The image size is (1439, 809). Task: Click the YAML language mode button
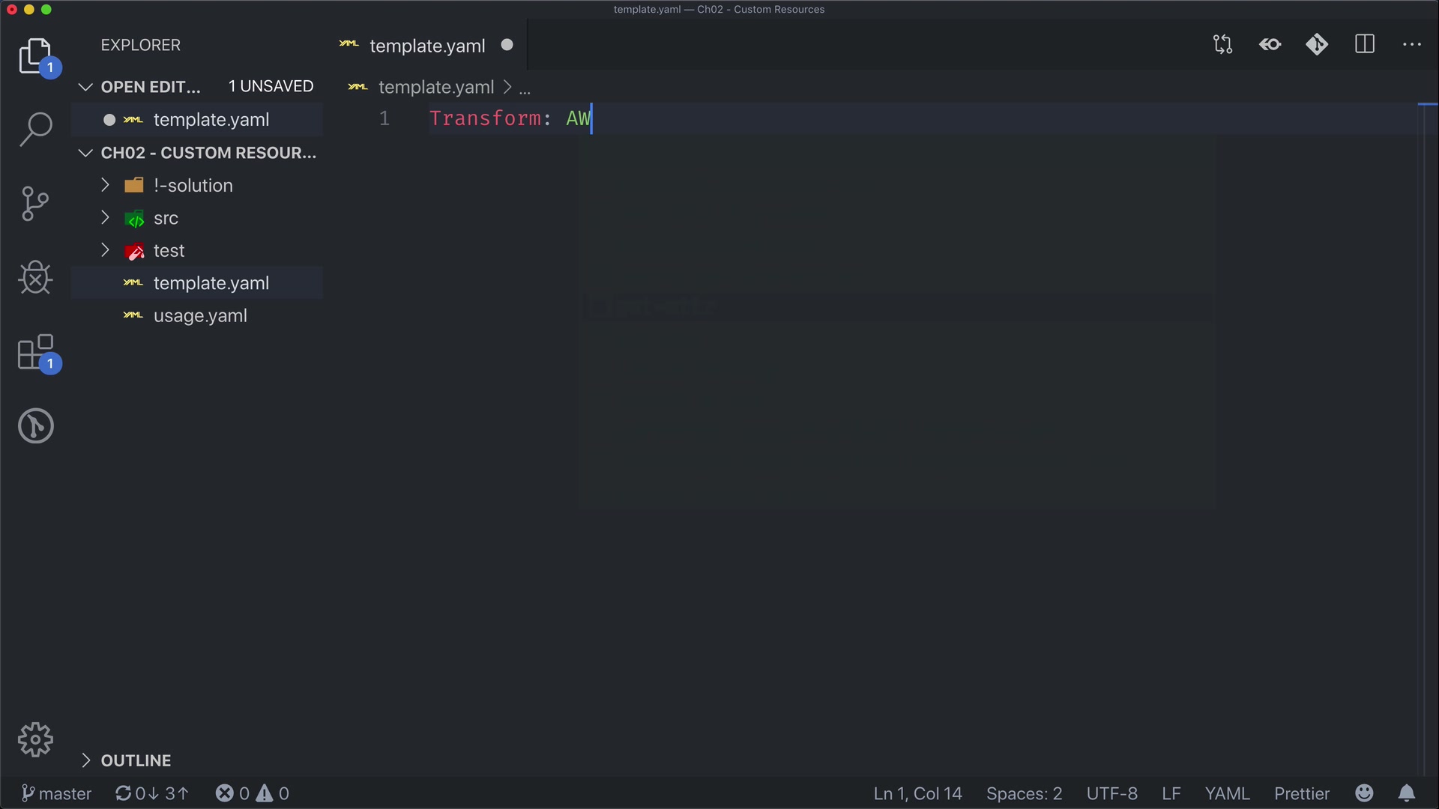pyautogui.click(x=1227, y=793)
